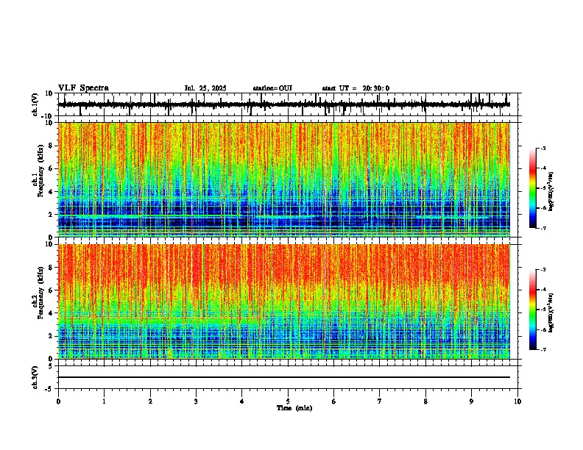Click the 0 minute time tick label

(x=58, y=401)
